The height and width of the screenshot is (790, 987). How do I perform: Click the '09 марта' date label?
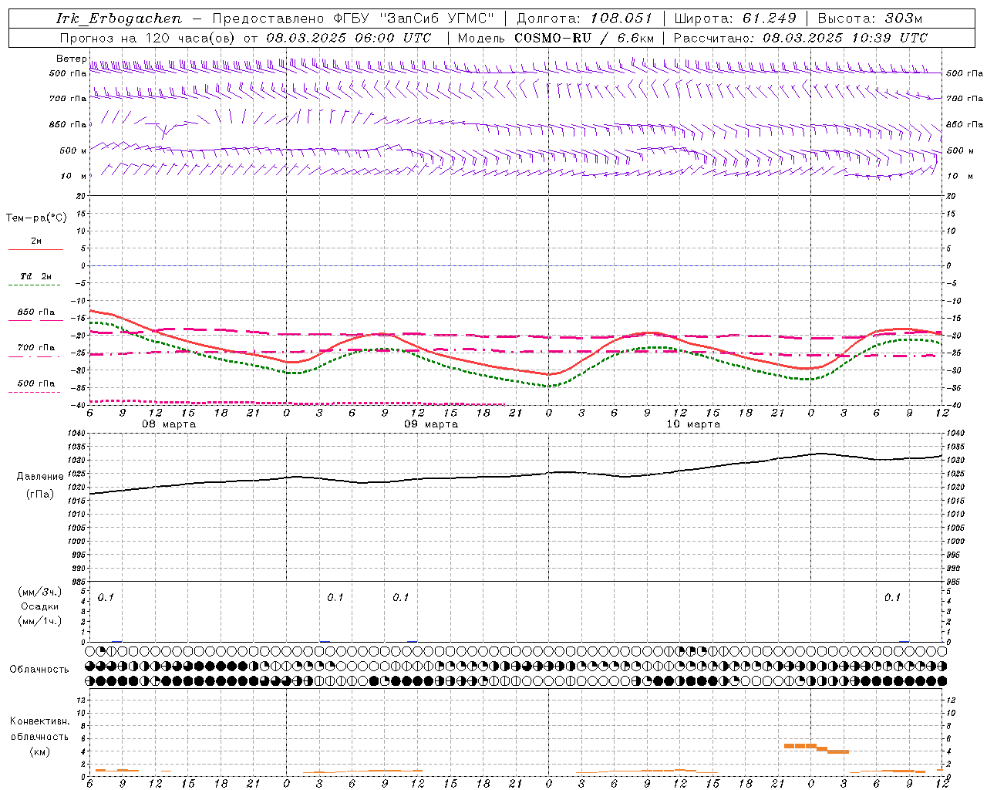431,424
